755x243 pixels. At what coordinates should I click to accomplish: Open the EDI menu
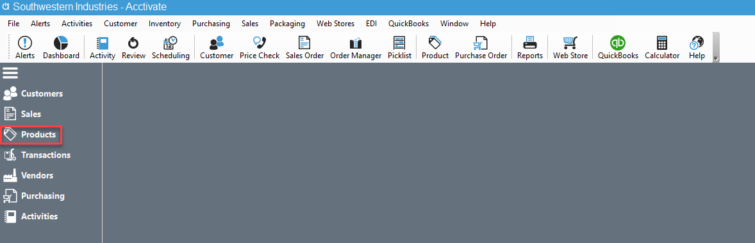pyautogui.click(x=371, y=24)
